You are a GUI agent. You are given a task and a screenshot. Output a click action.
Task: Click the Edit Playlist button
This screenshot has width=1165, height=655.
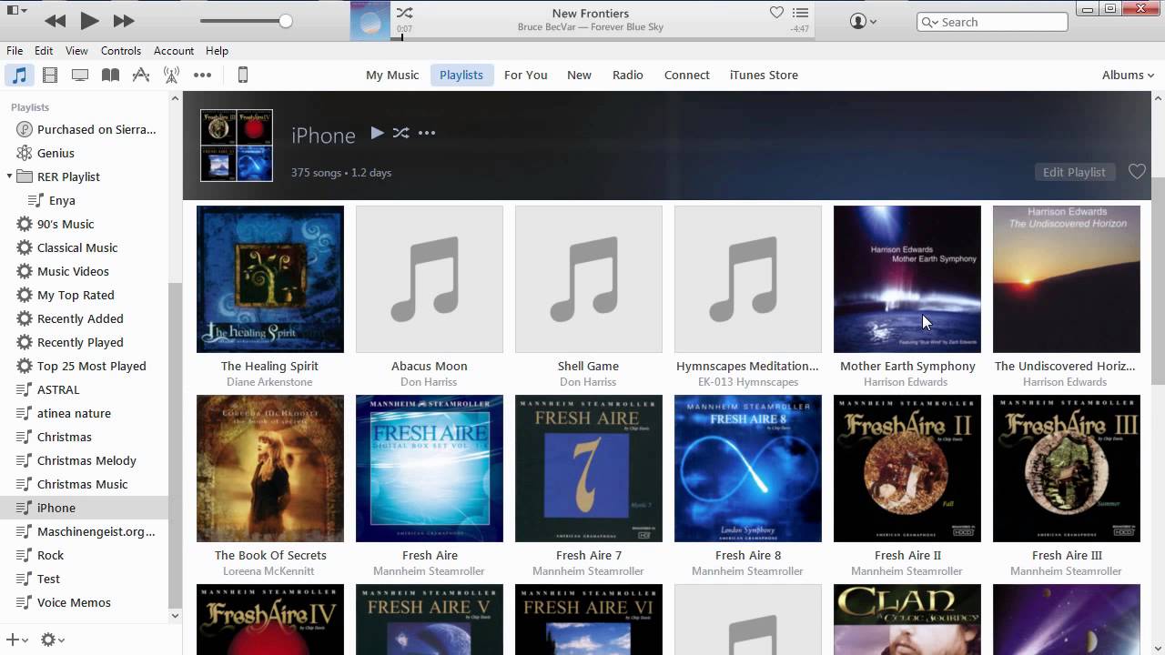[x=1074, y=172]
